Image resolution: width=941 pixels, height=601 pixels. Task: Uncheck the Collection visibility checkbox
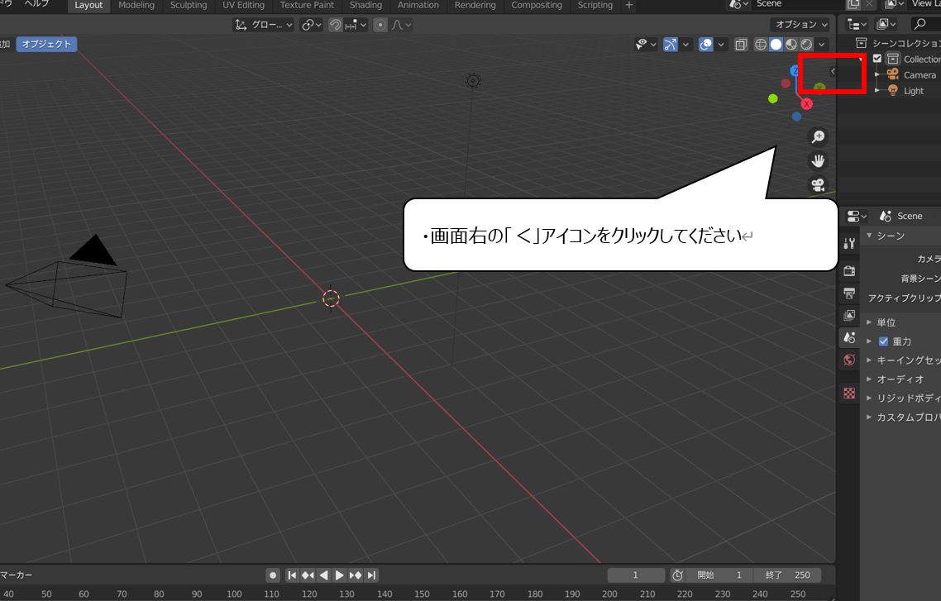877,59
